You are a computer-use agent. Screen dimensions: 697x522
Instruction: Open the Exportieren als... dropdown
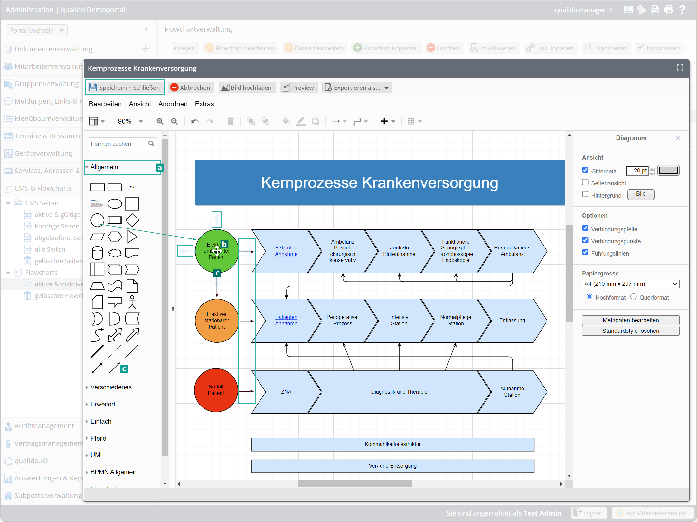[357, 88]
